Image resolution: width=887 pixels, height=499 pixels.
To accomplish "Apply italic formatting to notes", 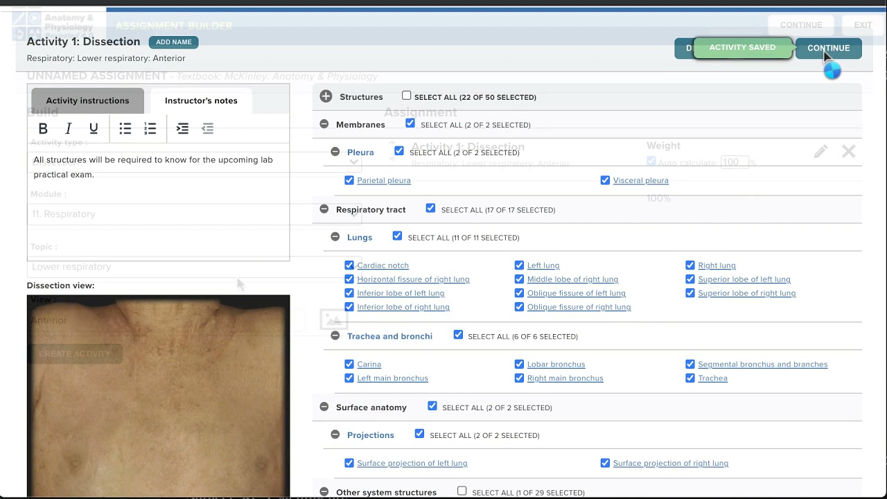I will click(x=68, y=128).
